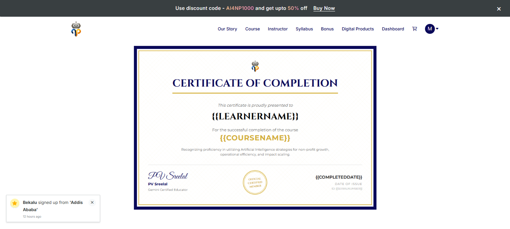Open Digital Products page
This screenshot has height=229, width=510.
(x=357, y=29)
